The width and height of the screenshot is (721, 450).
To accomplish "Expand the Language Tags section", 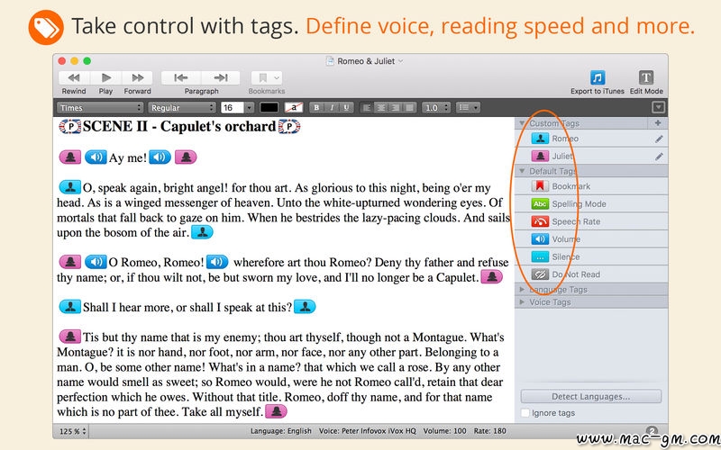I will [x=522, y=290].
